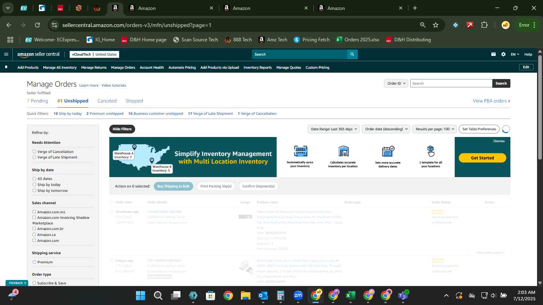Select Verge of Late Shipment radio filter
Screen dimensions: 543x305
pos(34,157)
